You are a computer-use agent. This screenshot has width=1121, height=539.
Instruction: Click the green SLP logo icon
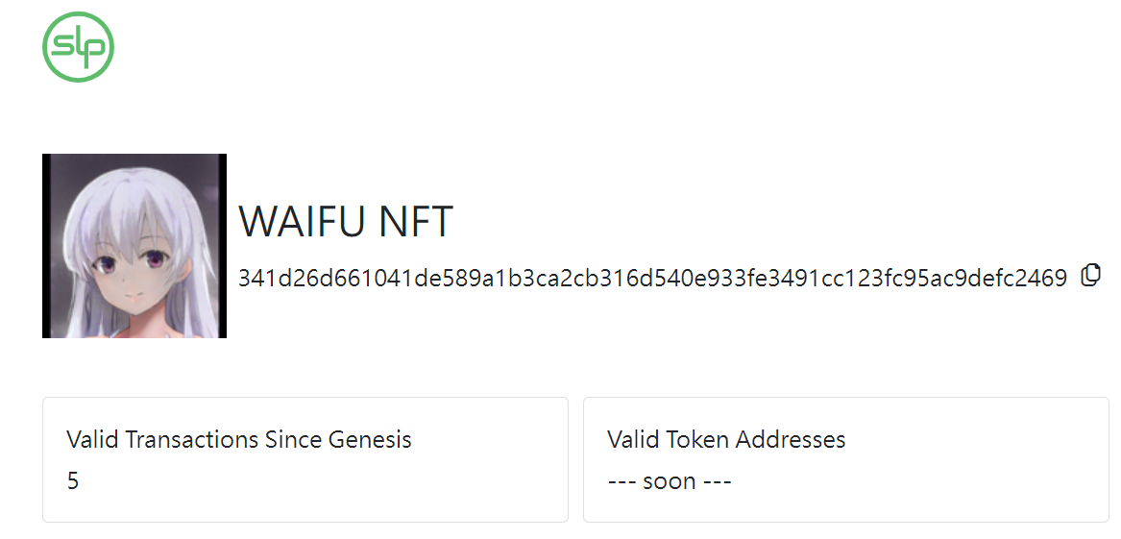pyautogui.click(x=78, y=46)
